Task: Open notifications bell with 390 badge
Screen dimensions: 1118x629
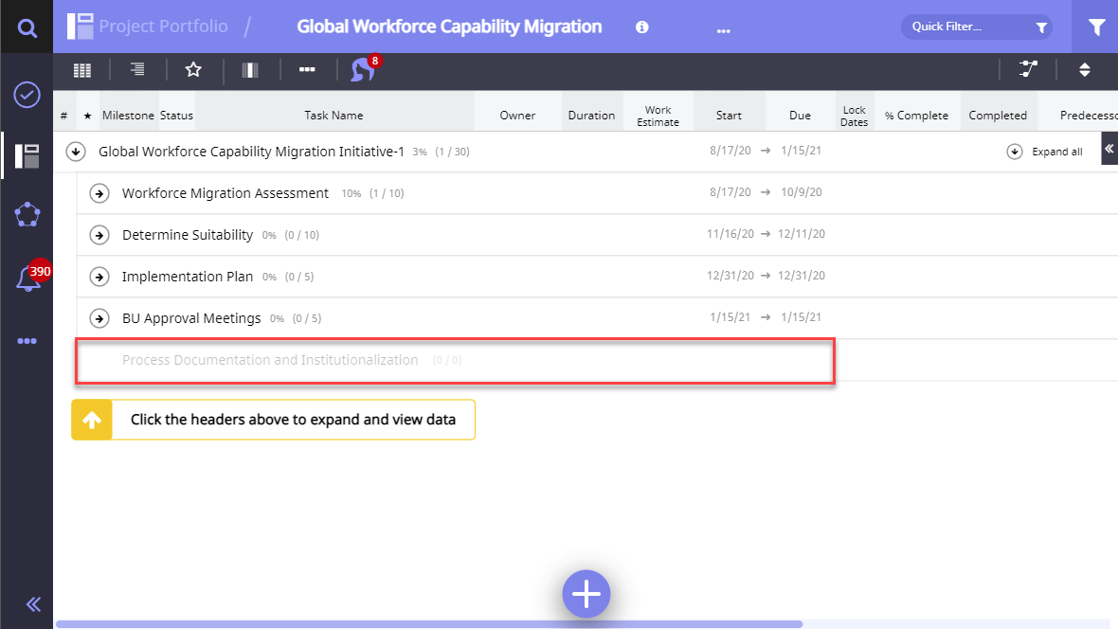Action: (x=28, y=277)
